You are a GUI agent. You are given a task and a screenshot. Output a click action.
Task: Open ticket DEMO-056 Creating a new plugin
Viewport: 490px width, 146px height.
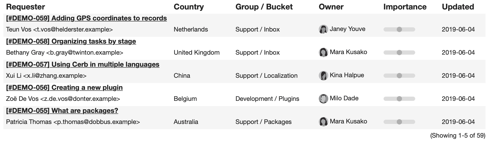coord(64,87)
